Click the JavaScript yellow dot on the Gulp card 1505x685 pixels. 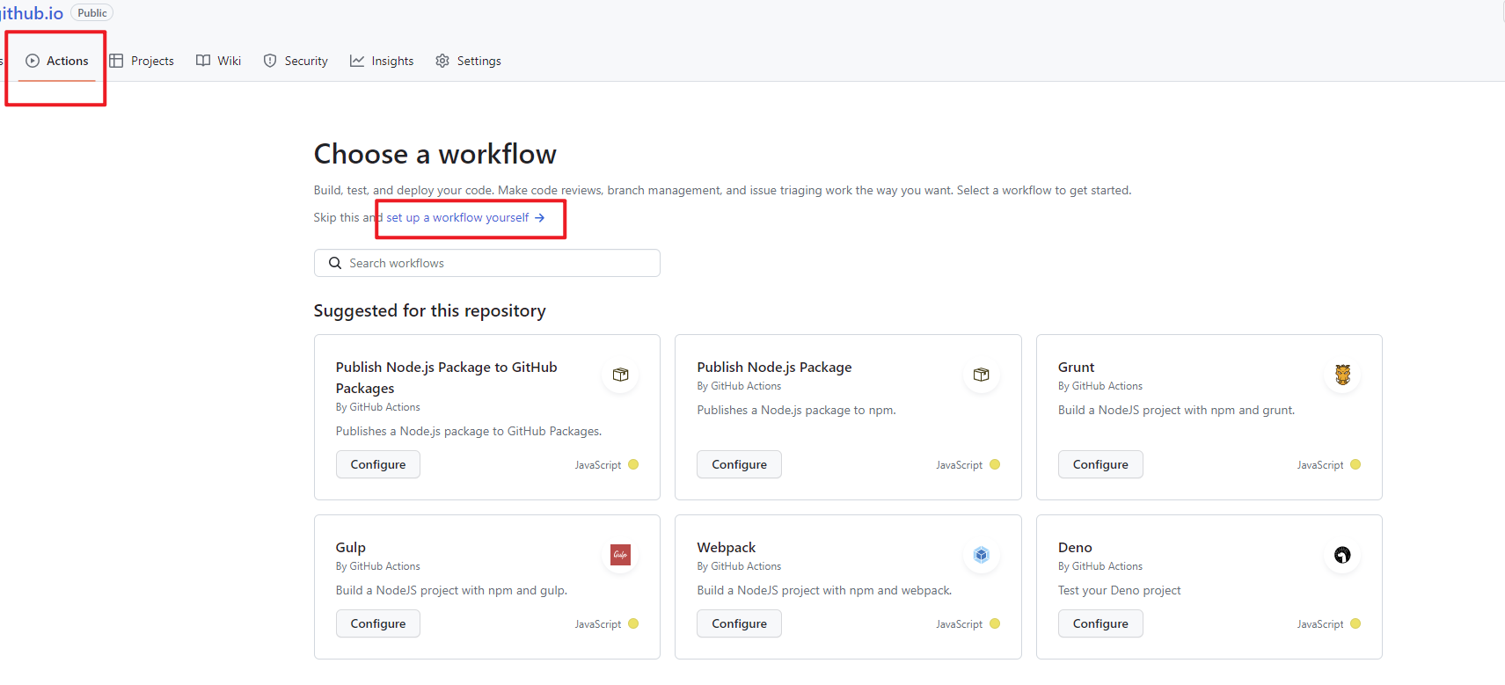tap(633, 623)
